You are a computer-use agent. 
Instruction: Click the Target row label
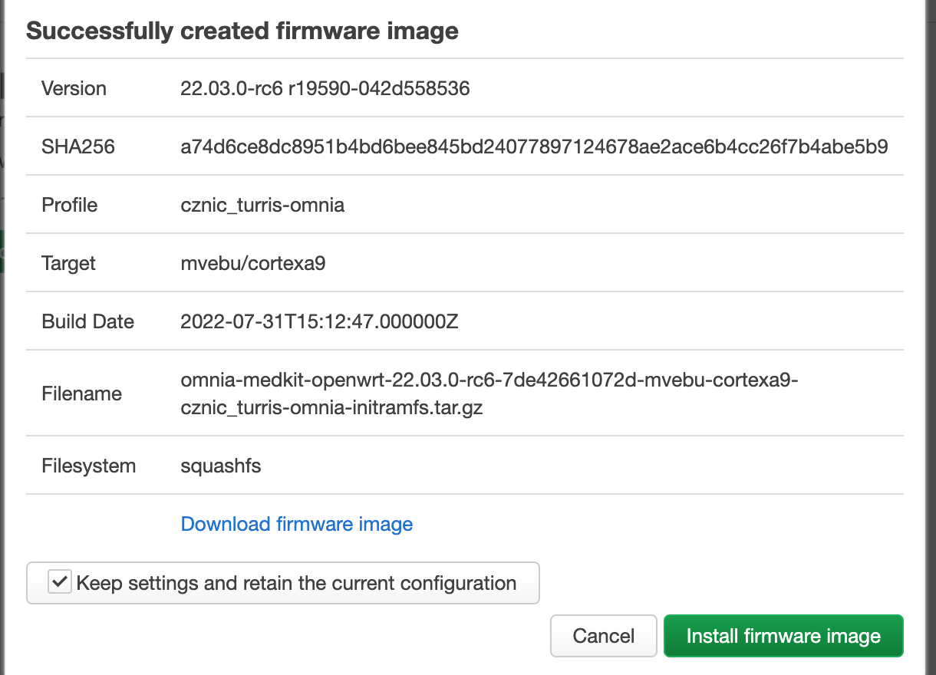tap(68, 263)
